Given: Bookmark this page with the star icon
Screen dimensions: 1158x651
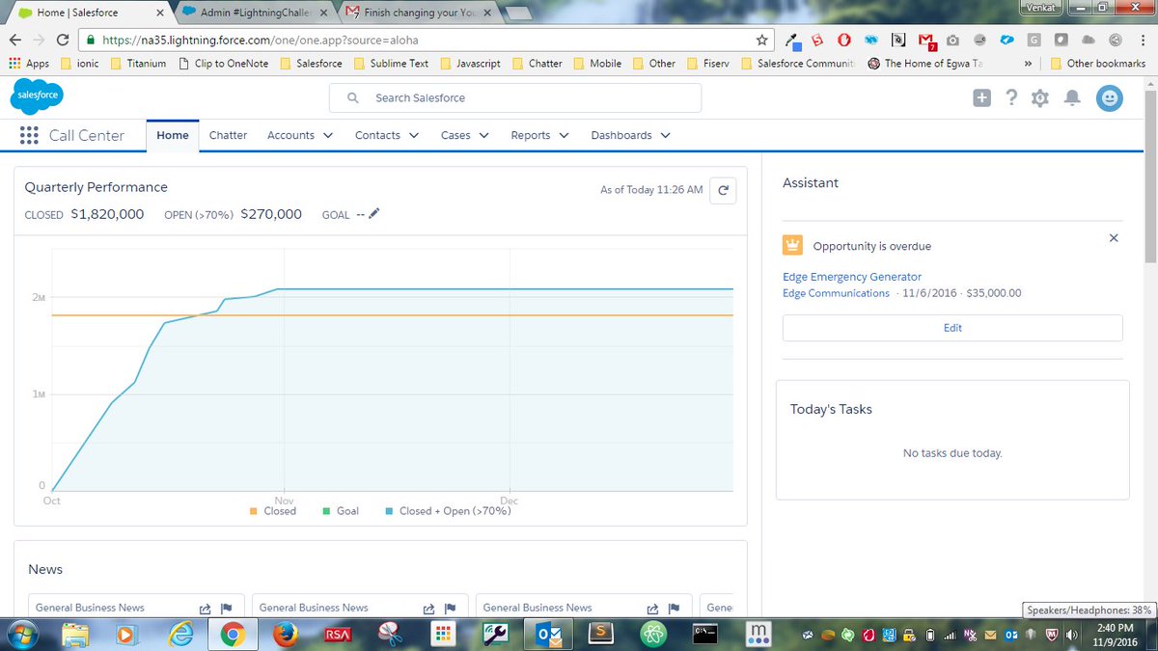Looking at the screenshot, I should click(762, 41).
